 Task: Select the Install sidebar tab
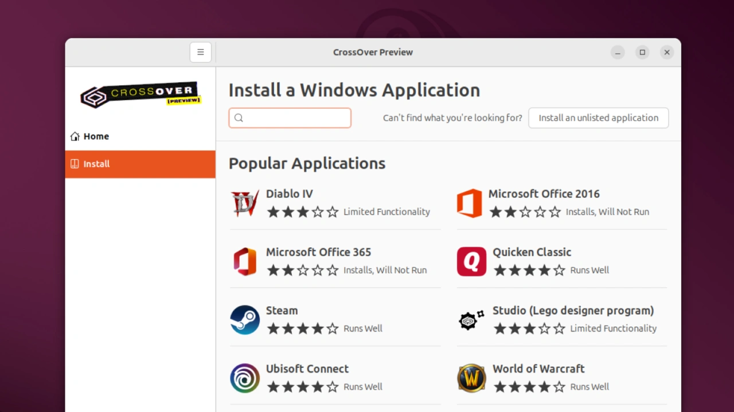[96, 164]
